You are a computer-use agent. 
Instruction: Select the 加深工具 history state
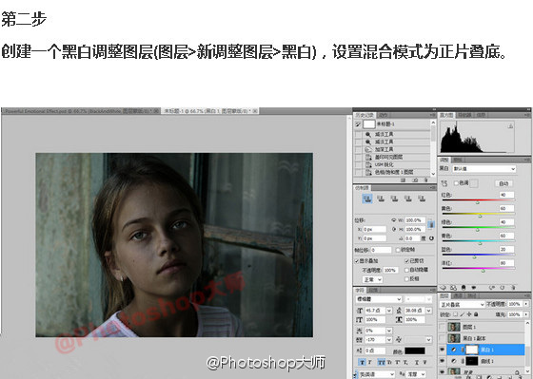pyautogui.click(x=385, y=150)
